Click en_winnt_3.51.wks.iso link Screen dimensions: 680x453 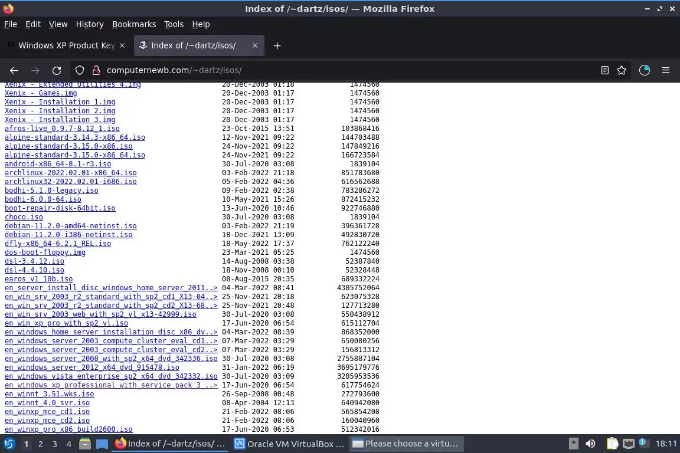point(50,394)
